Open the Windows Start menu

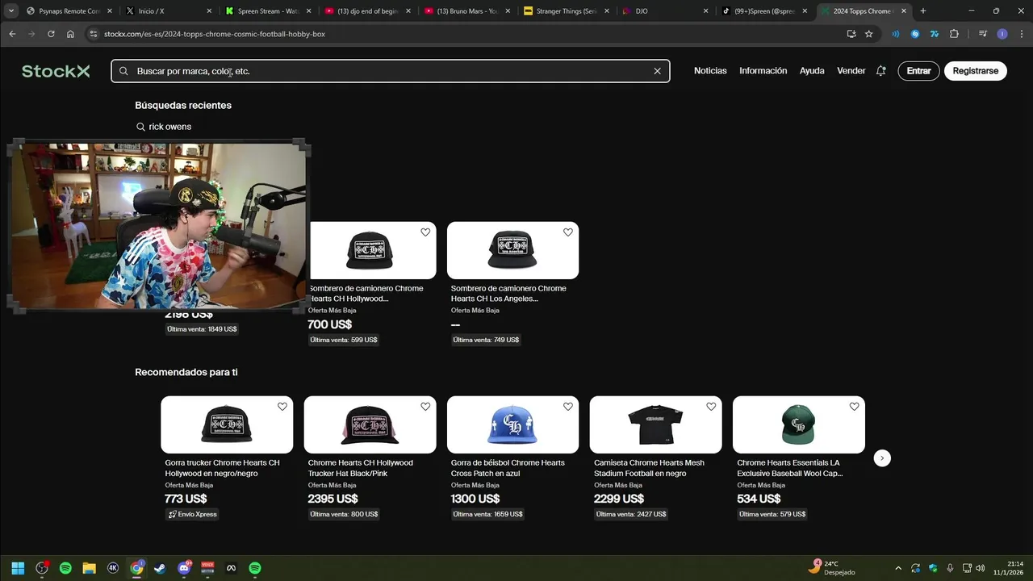click(x=18, y=568)
